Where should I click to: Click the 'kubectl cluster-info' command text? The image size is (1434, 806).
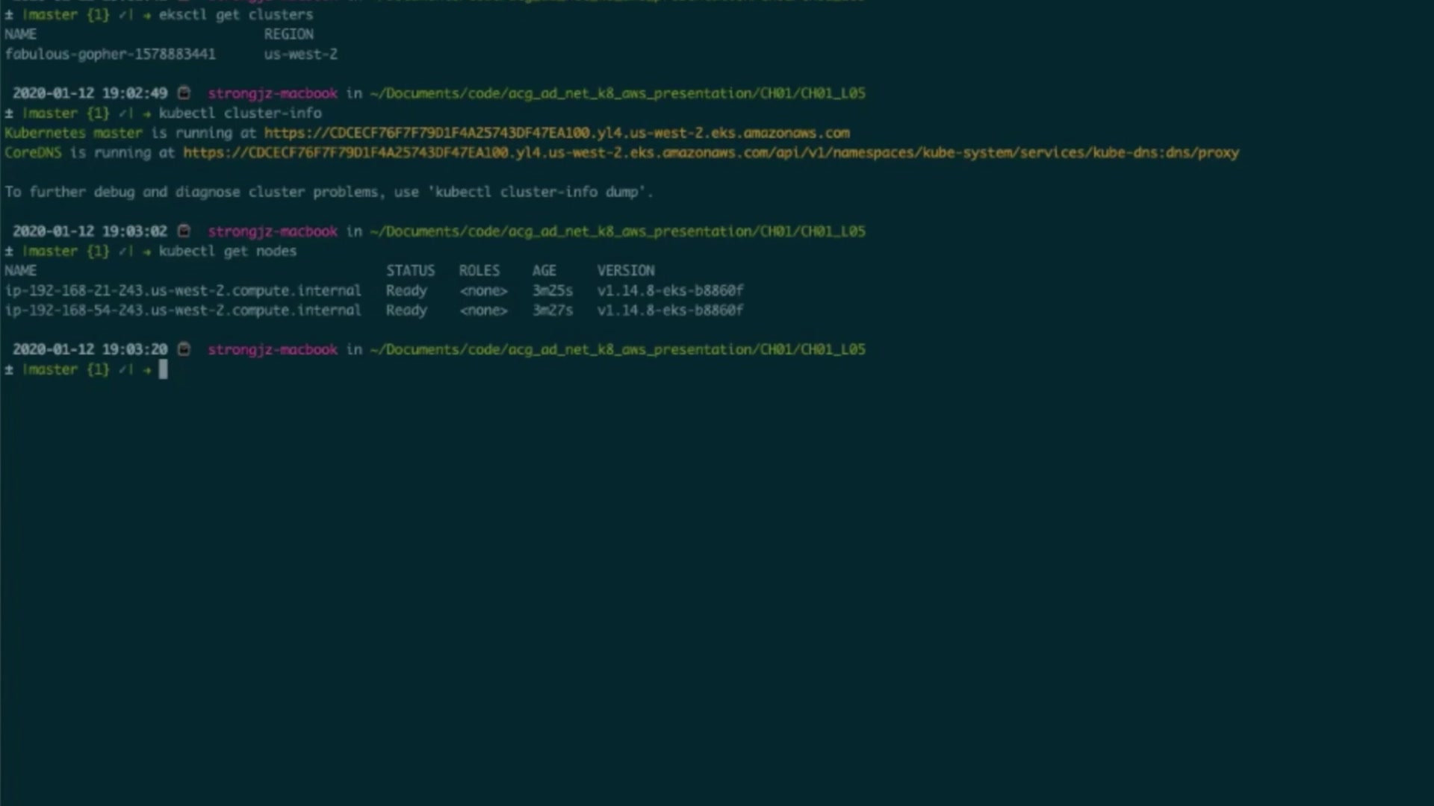[240, 113]
